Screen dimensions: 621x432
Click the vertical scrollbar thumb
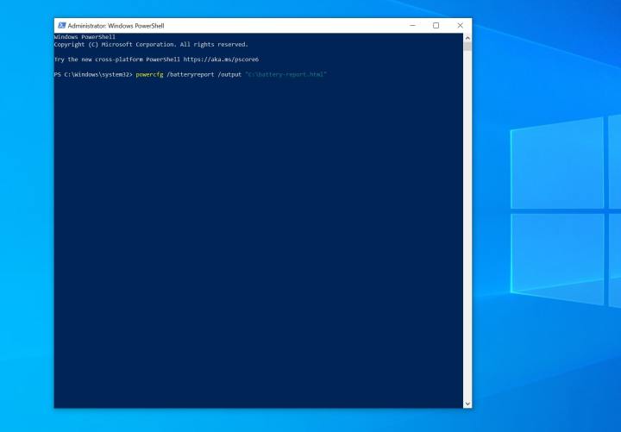pyautogui.click(x=467, y=47)
